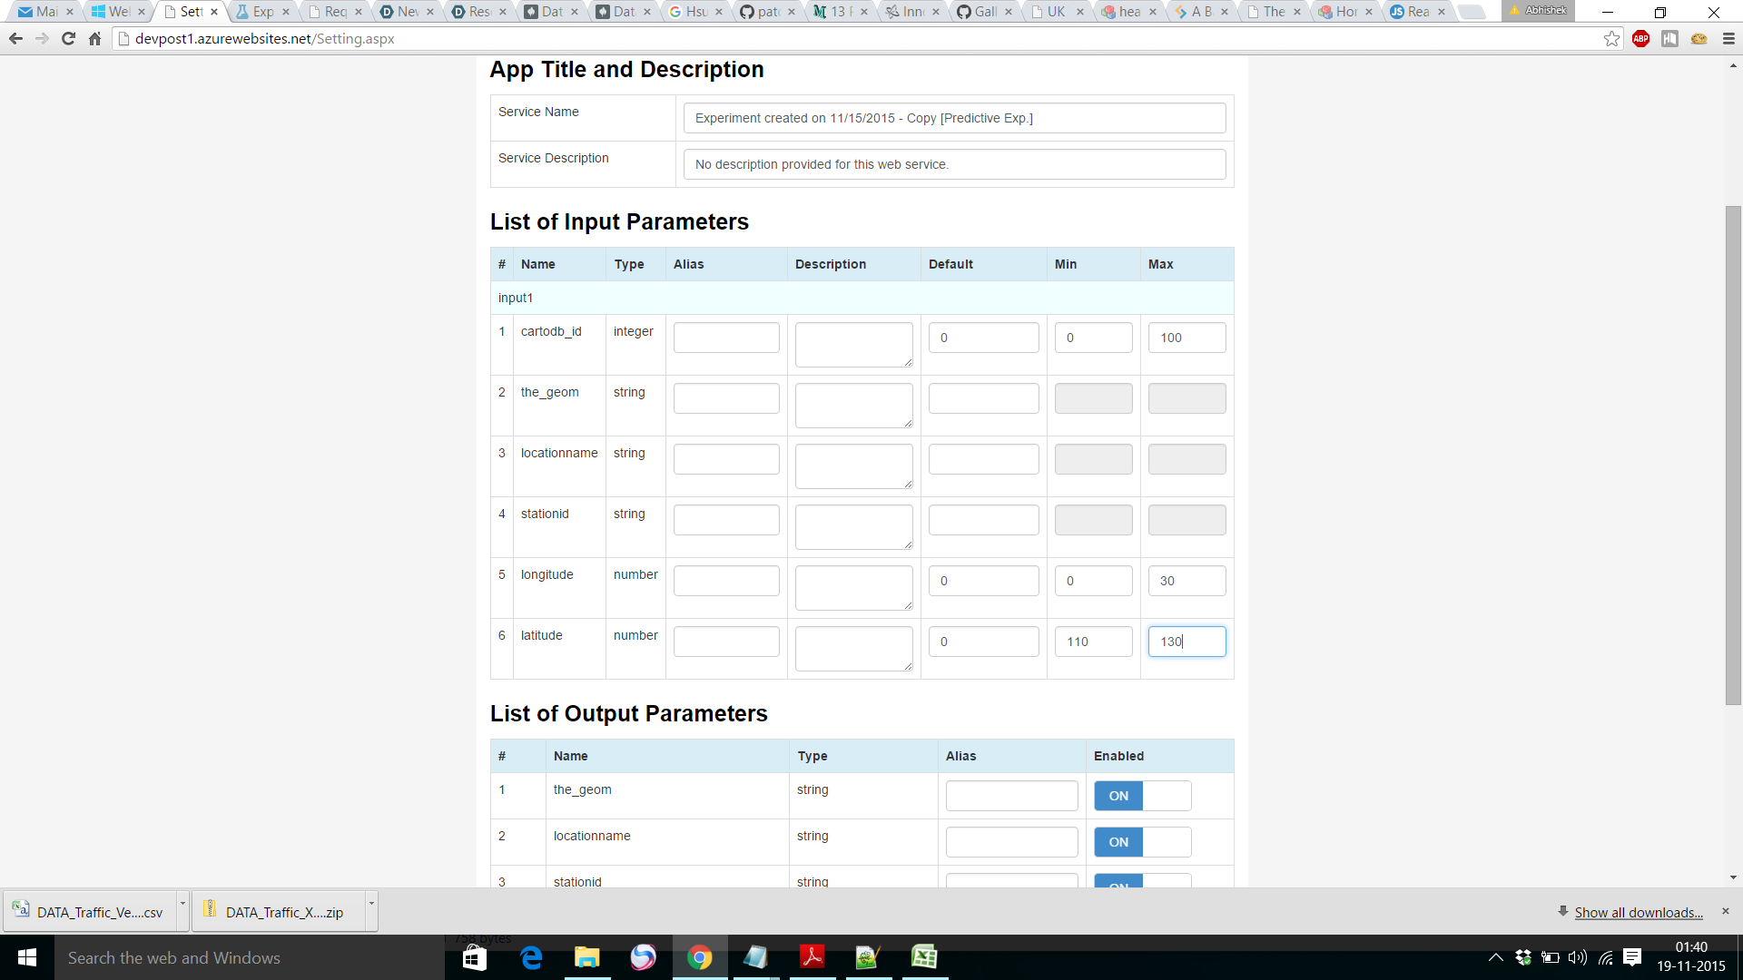Screen dimensions: 1743x980
Task: Expand options for DATA_Traffic_Ve csv download
Action: point(182,904)
